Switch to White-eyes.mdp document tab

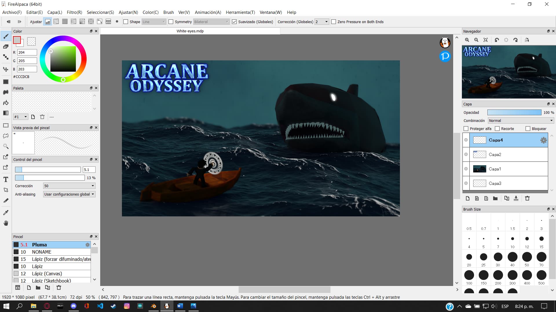190,31
